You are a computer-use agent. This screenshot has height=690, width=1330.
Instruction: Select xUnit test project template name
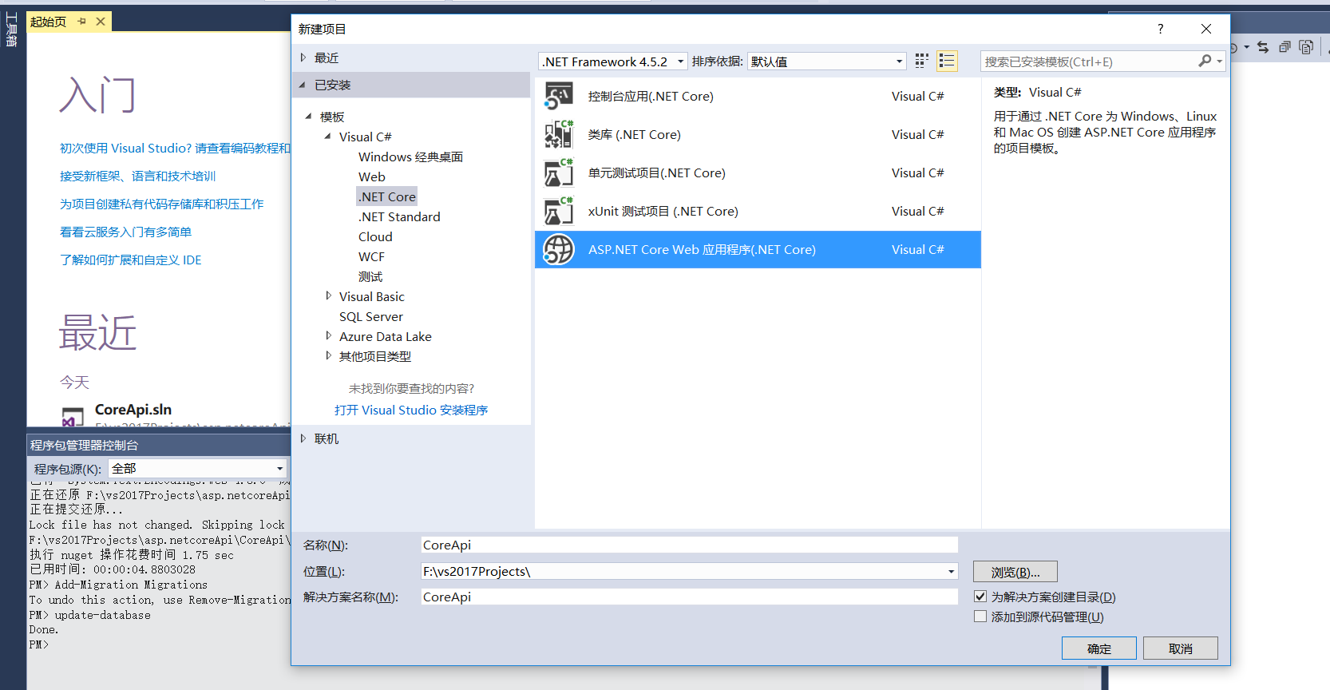(663, 211)
